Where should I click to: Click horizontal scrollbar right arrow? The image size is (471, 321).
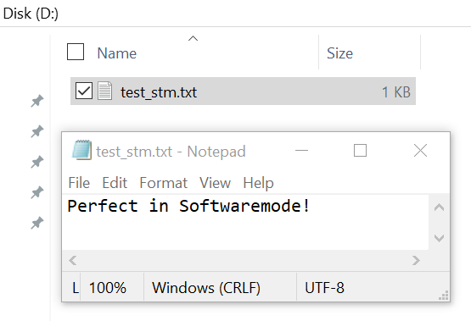416,261
